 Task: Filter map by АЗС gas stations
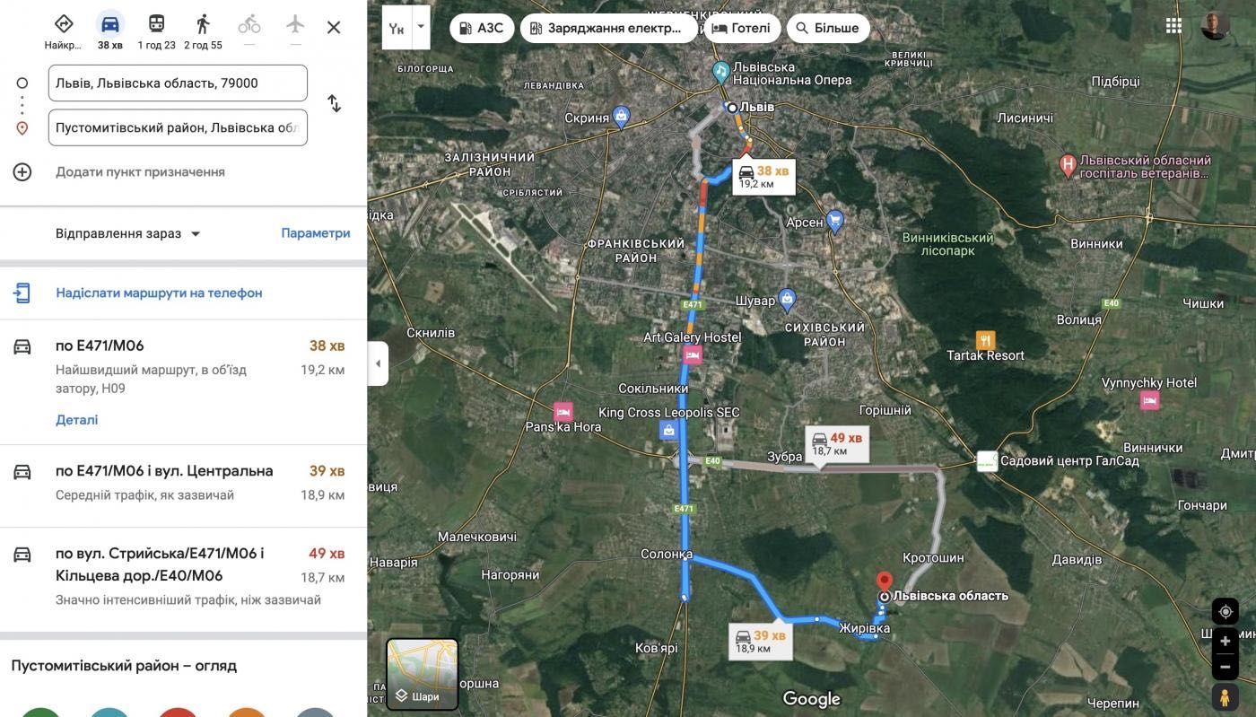(481, 28)
